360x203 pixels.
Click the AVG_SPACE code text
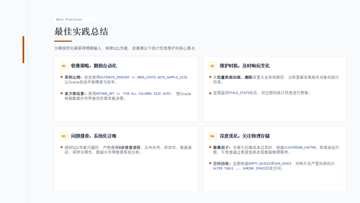click(283, 164)
